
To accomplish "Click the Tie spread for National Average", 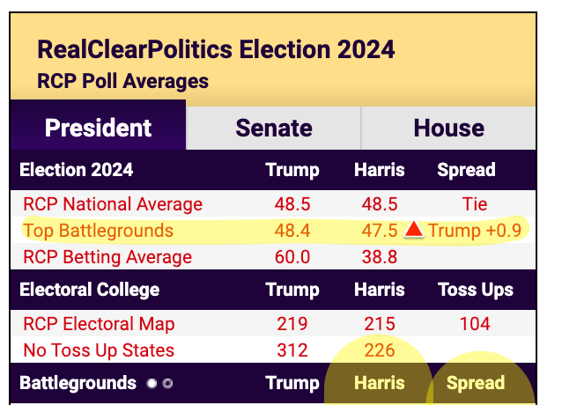I will click(474, 204).
